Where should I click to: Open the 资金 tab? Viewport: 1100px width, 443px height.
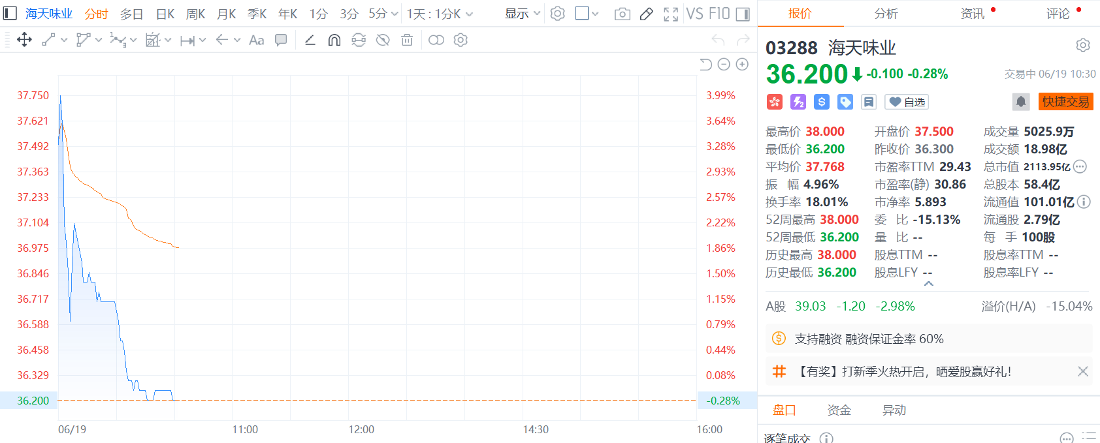coord(839,410)
